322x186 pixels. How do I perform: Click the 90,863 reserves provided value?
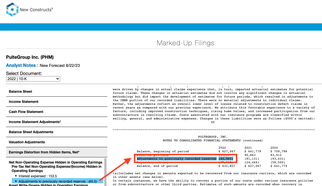[x=250, y=155]
